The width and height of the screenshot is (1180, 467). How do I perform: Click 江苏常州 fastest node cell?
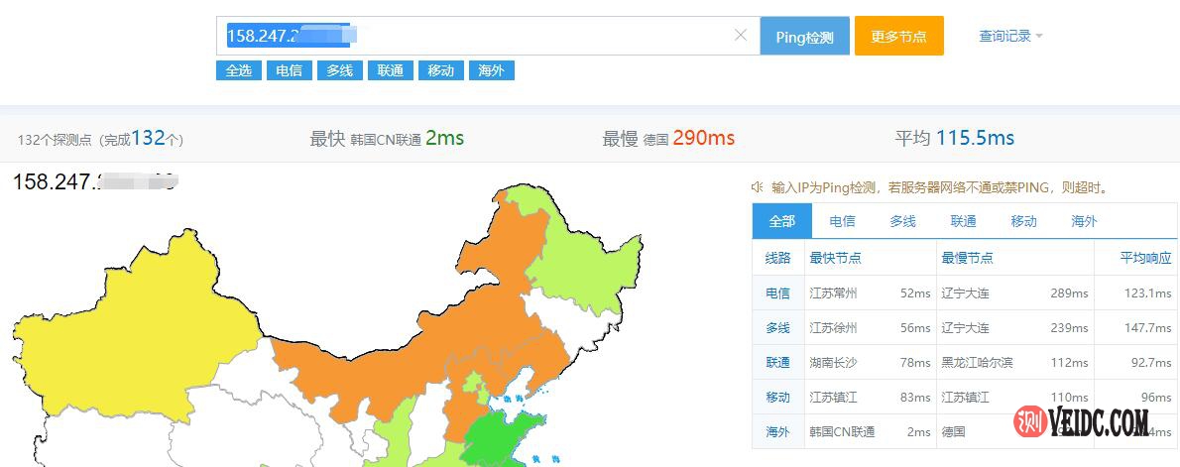pyautogui.click(x=833, y=293)
